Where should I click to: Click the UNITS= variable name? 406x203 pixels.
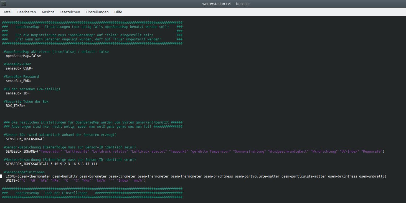pos(12,181)
